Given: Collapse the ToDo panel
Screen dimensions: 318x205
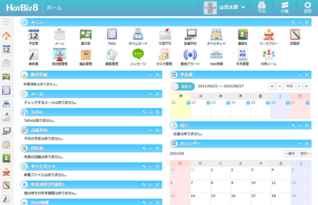Looking at the screenshot, I should click(151, 112).
